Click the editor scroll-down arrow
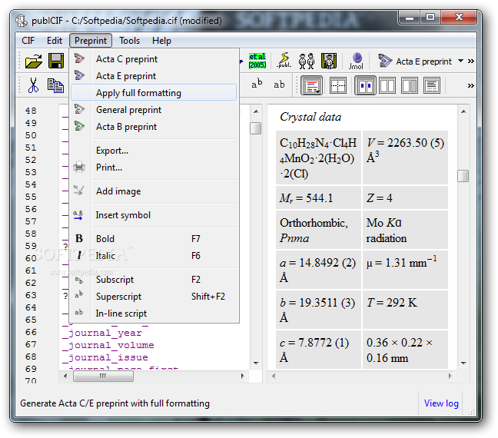 [x=256, y=363]
